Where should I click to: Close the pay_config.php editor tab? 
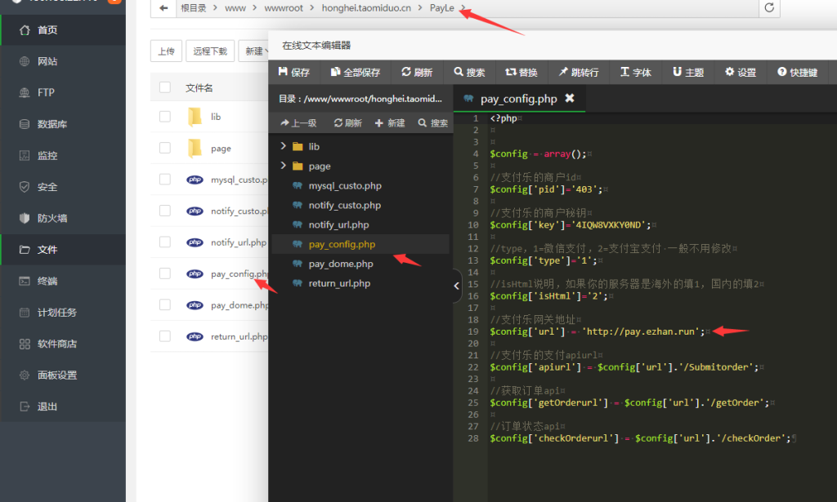tap(570, 98)
